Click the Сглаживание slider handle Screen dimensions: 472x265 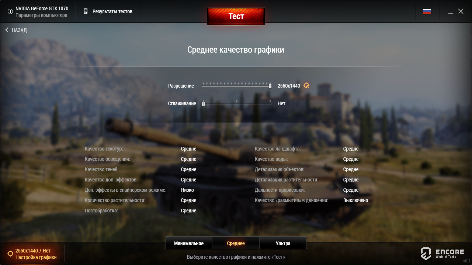tap(203, 104)
